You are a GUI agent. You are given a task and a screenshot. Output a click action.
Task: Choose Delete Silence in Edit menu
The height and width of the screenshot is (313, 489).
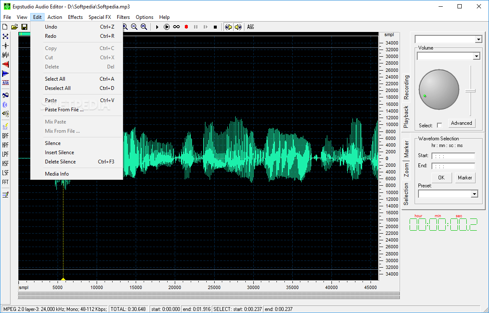coord(76,162)
